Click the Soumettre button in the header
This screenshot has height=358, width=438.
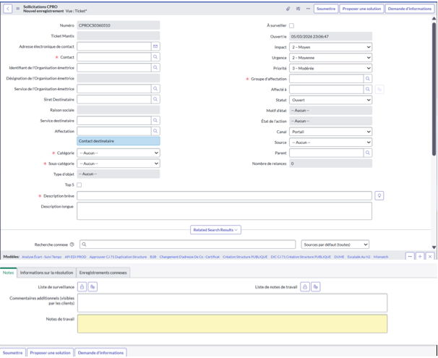[x=325, y=9]
